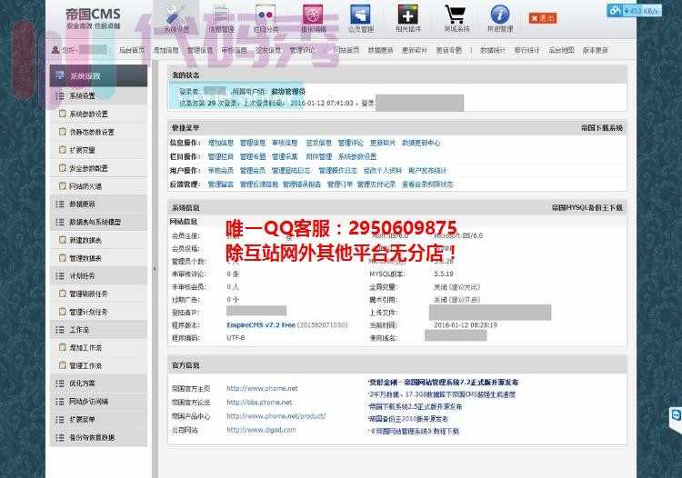Click the 帝国CMS logo
The width and height of the screenshot is (682, 478).
[93, 19]
